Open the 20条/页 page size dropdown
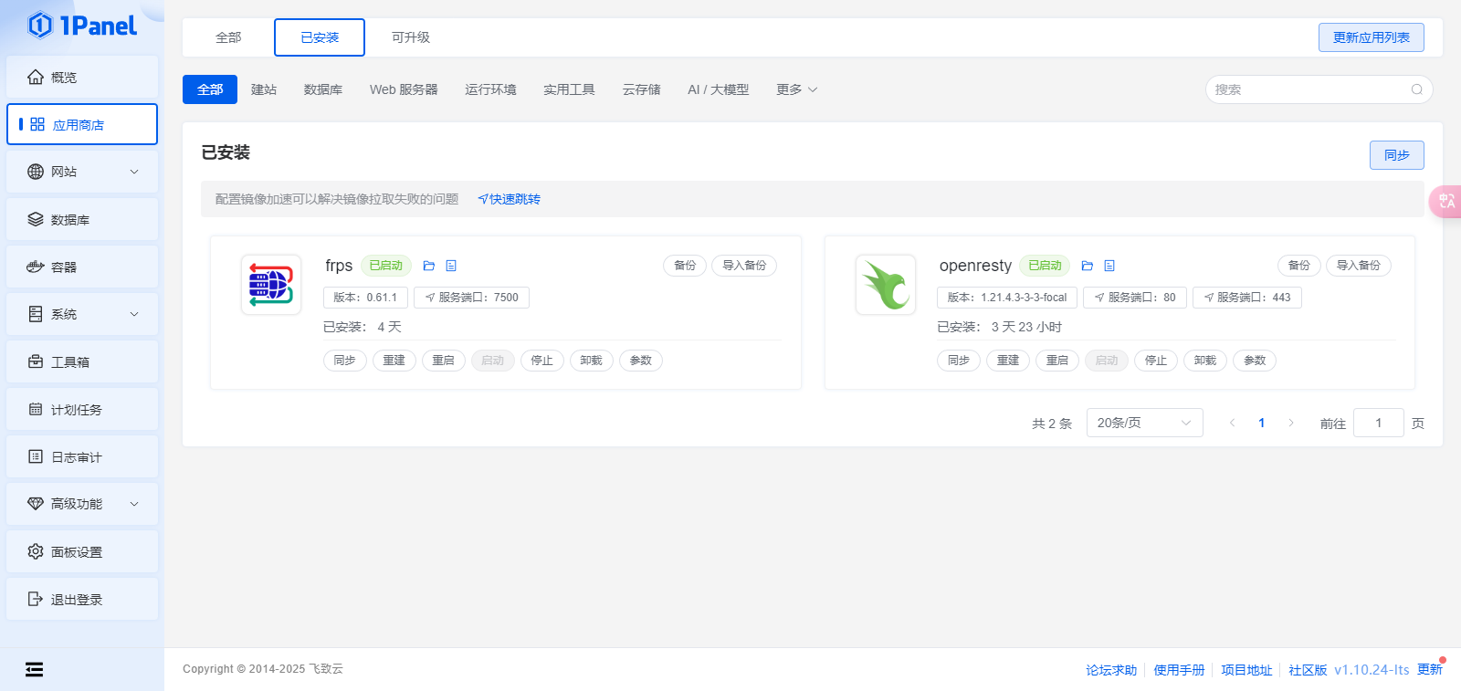This screenshot has width=1461, height=691. pos(1144,423)
